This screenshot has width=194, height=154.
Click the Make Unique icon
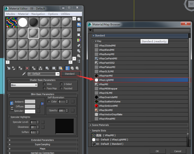click(40, 68)
